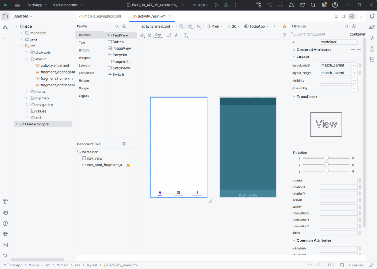Select Widgets palette category
Screen dimensions: 377x269
[85, 58]
